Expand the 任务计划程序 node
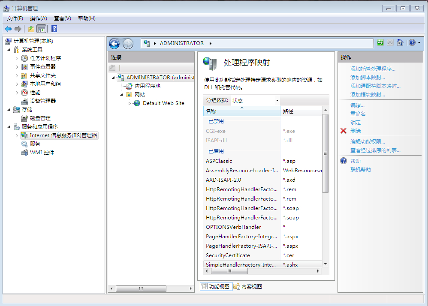The image size is (428, 306). point(17,58)
